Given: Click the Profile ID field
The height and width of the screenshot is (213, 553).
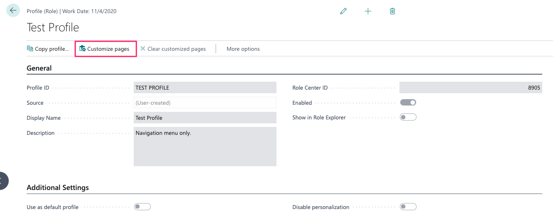Looking at the screenshot, I should tap(205, 88).
